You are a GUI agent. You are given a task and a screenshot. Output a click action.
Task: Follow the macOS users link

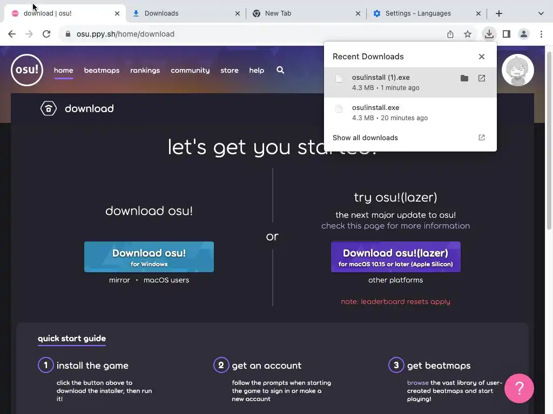pyautogui.click(x=166, y=280)
